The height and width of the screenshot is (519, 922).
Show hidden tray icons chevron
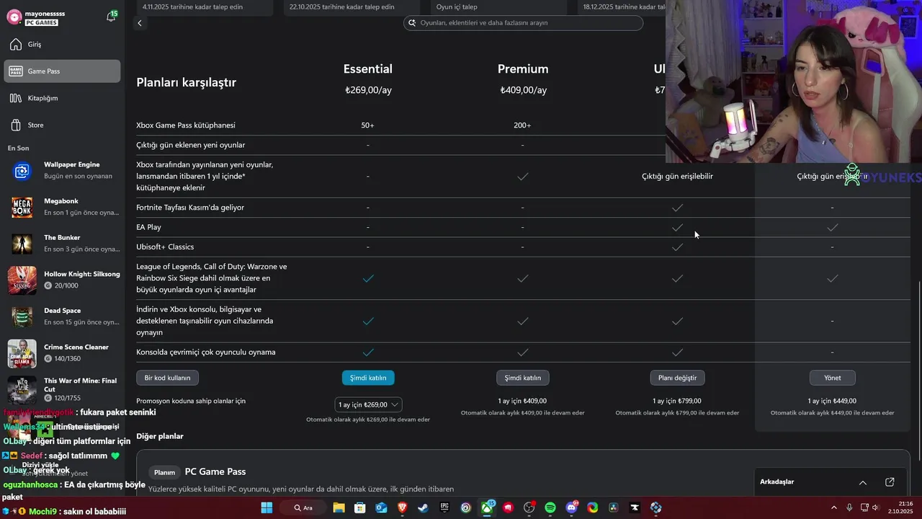click(x=835, y=507)
